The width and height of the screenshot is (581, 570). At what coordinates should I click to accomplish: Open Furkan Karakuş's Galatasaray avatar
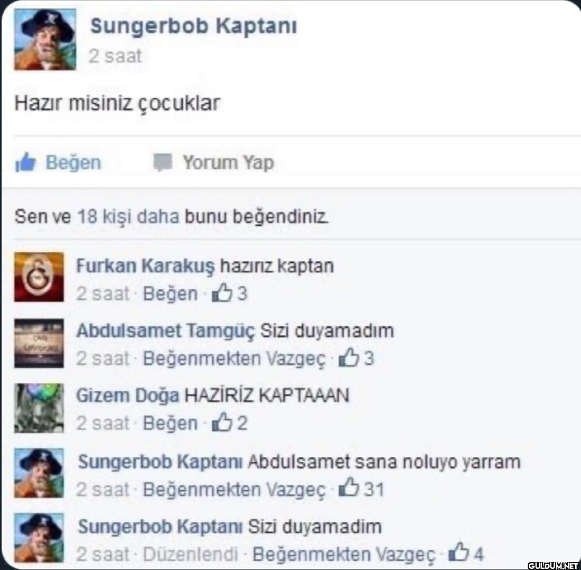coord(39,277)
